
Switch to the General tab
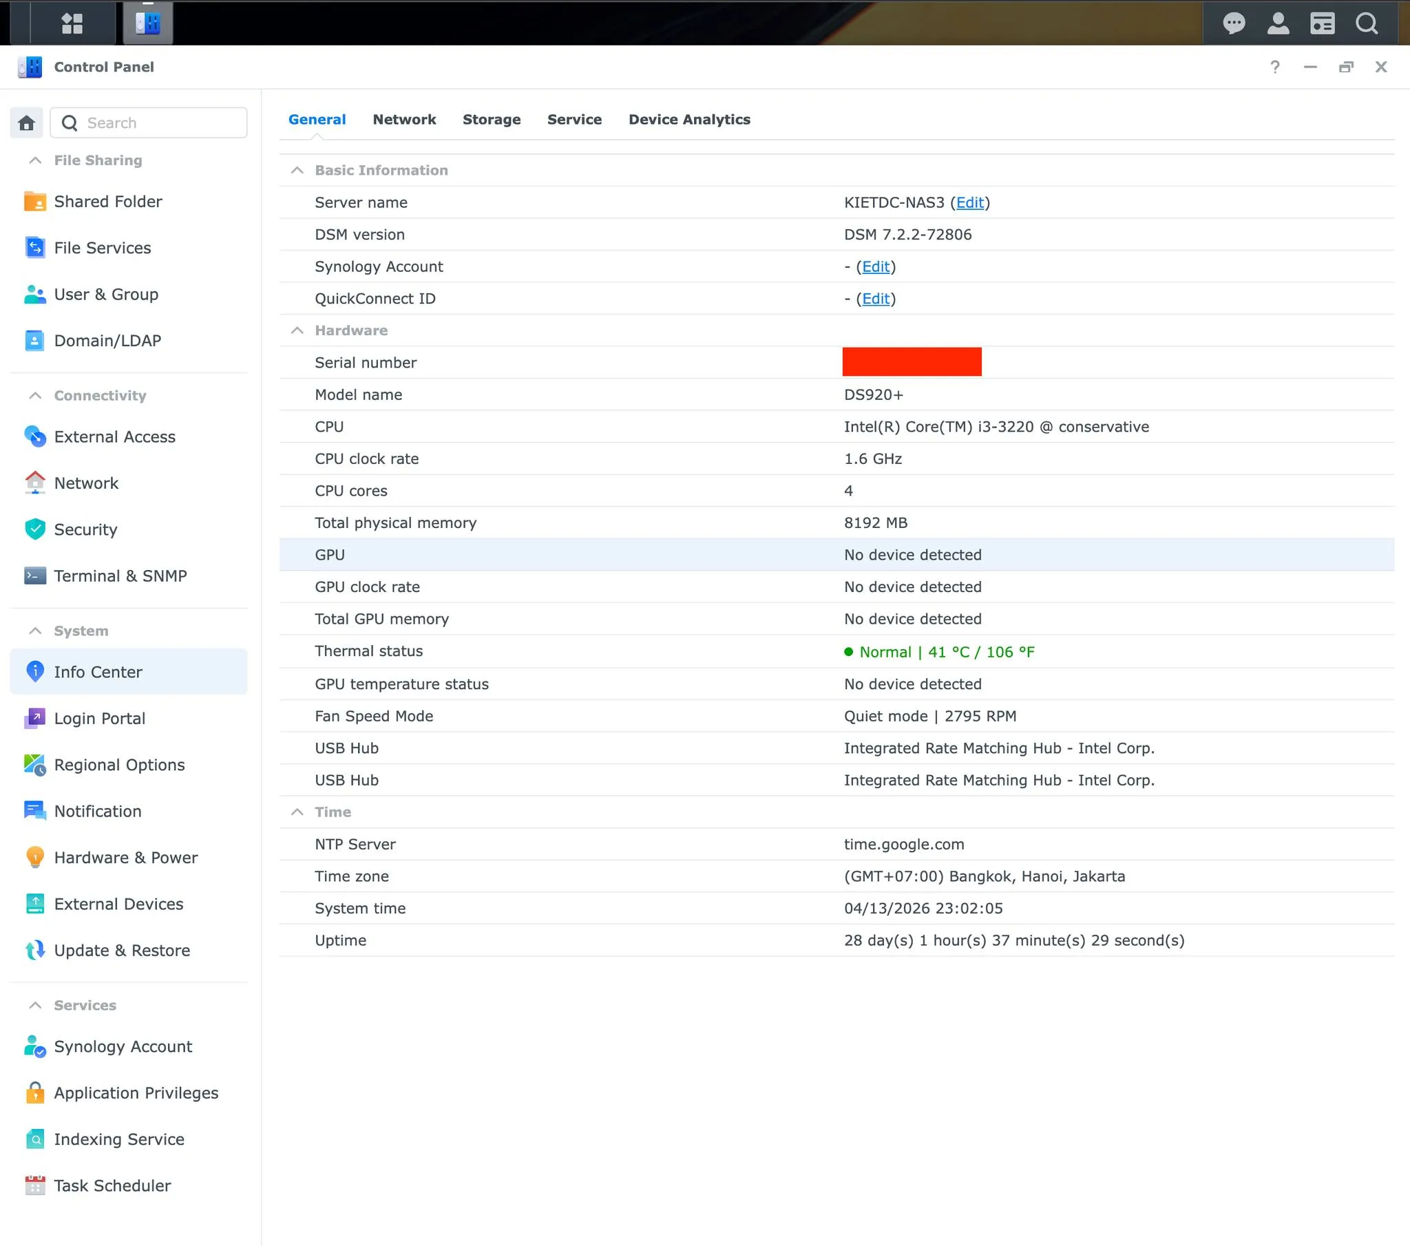[x=317, y=119]
